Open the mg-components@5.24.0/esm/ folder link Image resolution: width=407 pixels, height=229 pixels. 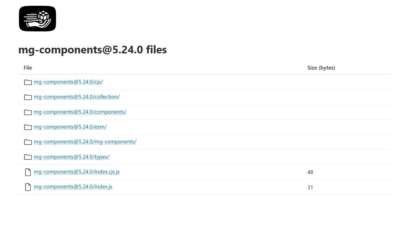pyautogui.click(x=70, y=127)
